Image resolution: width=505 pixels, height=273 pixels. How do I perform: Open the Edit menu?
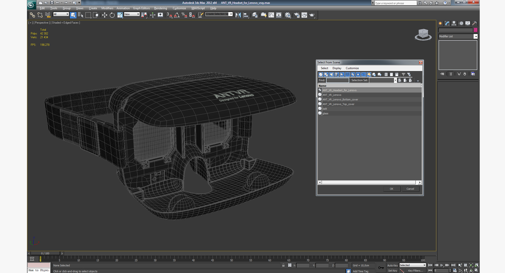(x=42, y=8)
